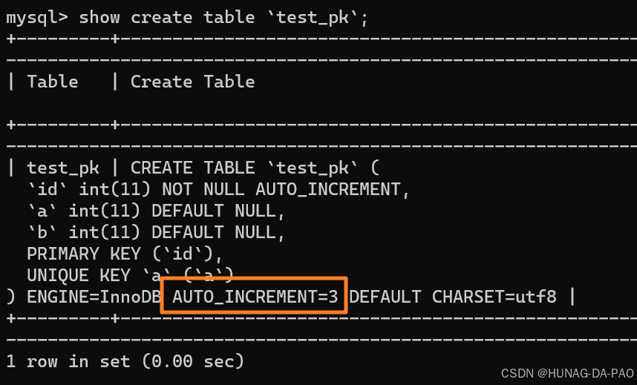637x385 pixels.
Task: Click DEFAULT CHARSET=utf8 text
Action: [x=453, y=297]
